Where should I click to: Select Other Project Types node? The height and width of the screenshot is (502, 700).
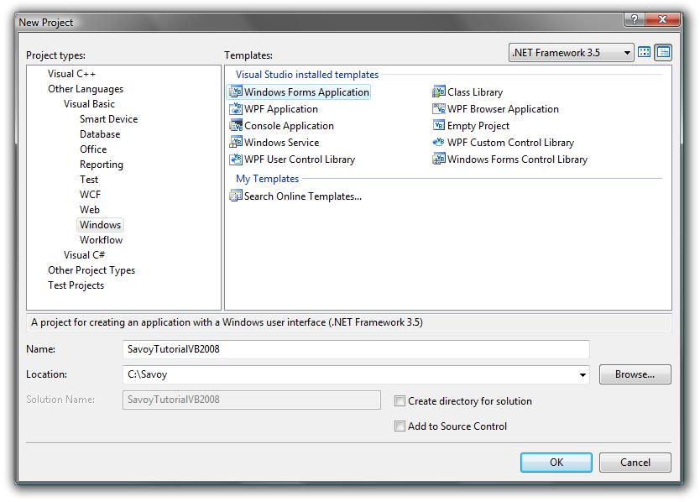point(91,270)
